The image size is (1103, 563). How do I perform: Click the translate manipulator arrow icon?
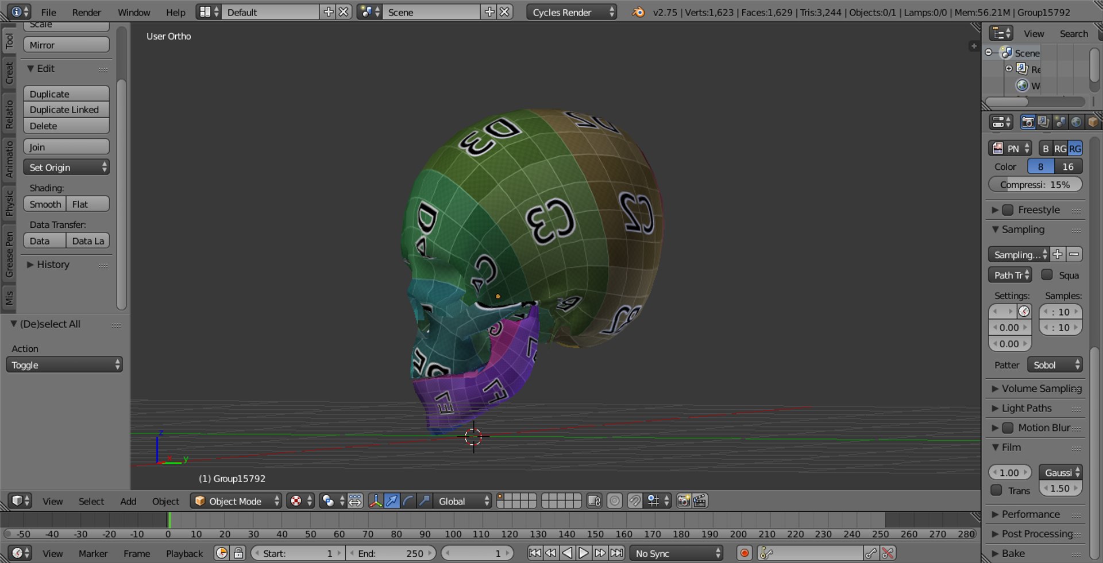point(392,501)
